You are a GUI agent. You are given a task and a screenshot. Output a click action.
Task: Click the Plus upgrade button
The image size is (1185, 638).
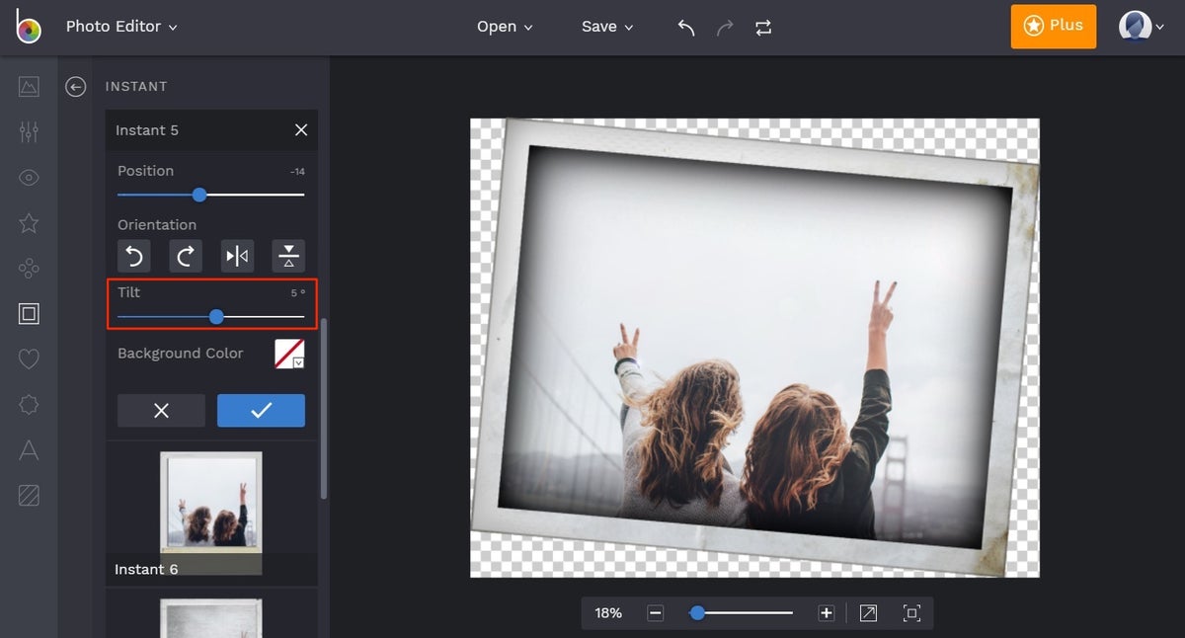[x=1053, y=26]
